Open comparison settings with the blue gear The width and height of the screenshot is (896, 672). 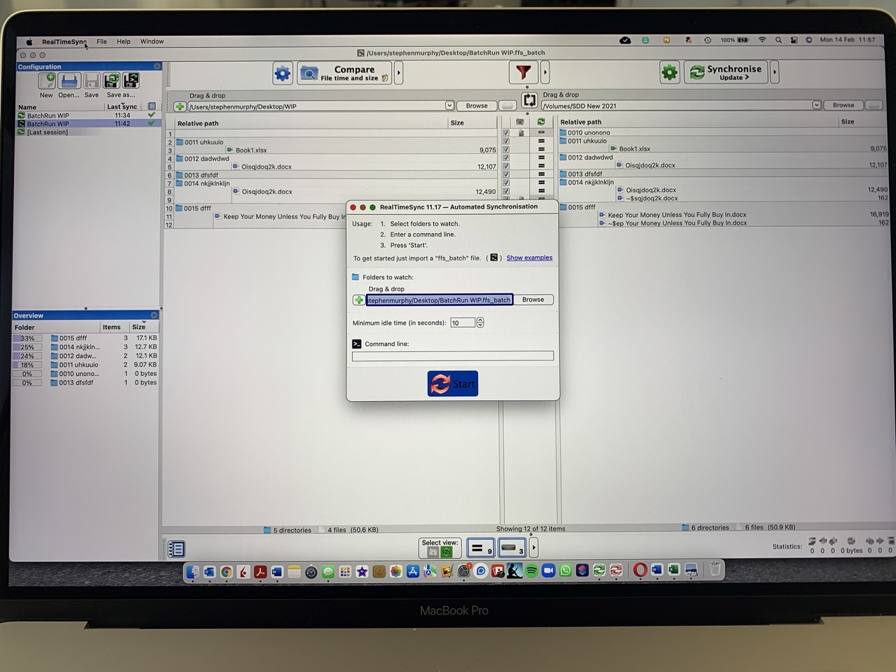[x=283, y=73]
